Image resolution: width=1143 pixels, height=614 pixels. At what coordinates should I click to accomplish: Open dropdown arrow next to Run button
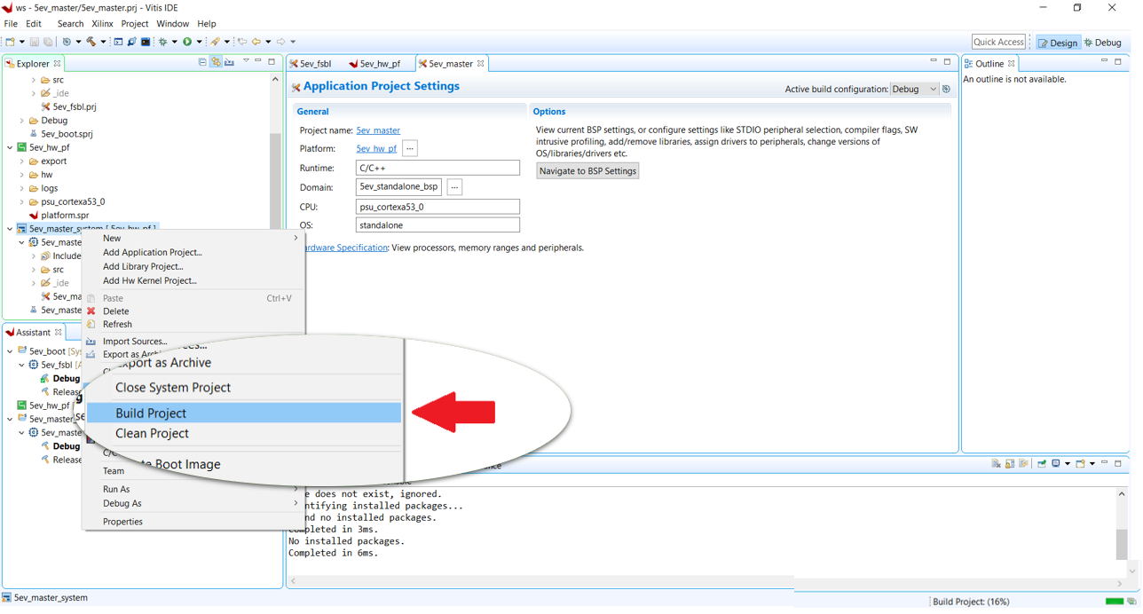[x=199, y=42]
